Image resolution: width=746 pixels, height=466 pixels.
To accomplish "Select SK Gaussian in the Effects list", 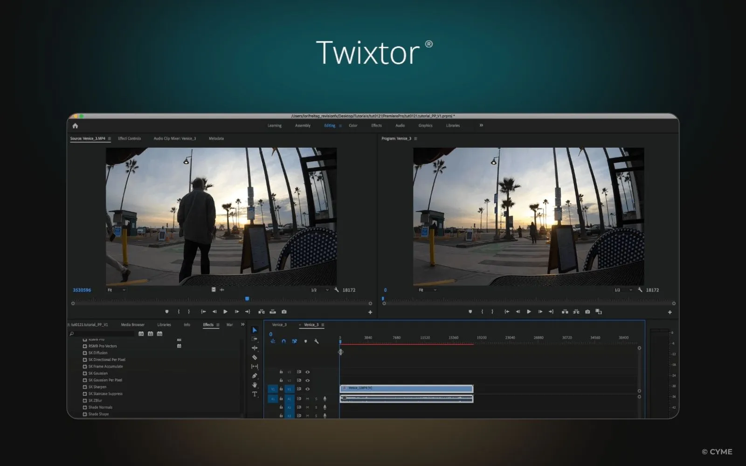I will point(99,373).
